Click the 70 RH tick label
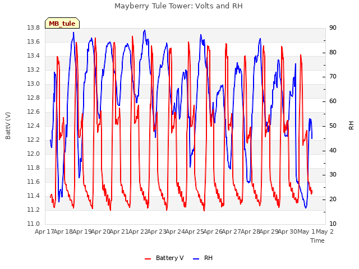 click(x=333, y=77)
